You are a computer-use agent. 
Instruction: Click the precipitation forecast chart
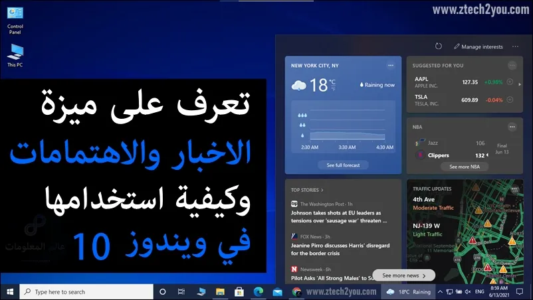343,127
